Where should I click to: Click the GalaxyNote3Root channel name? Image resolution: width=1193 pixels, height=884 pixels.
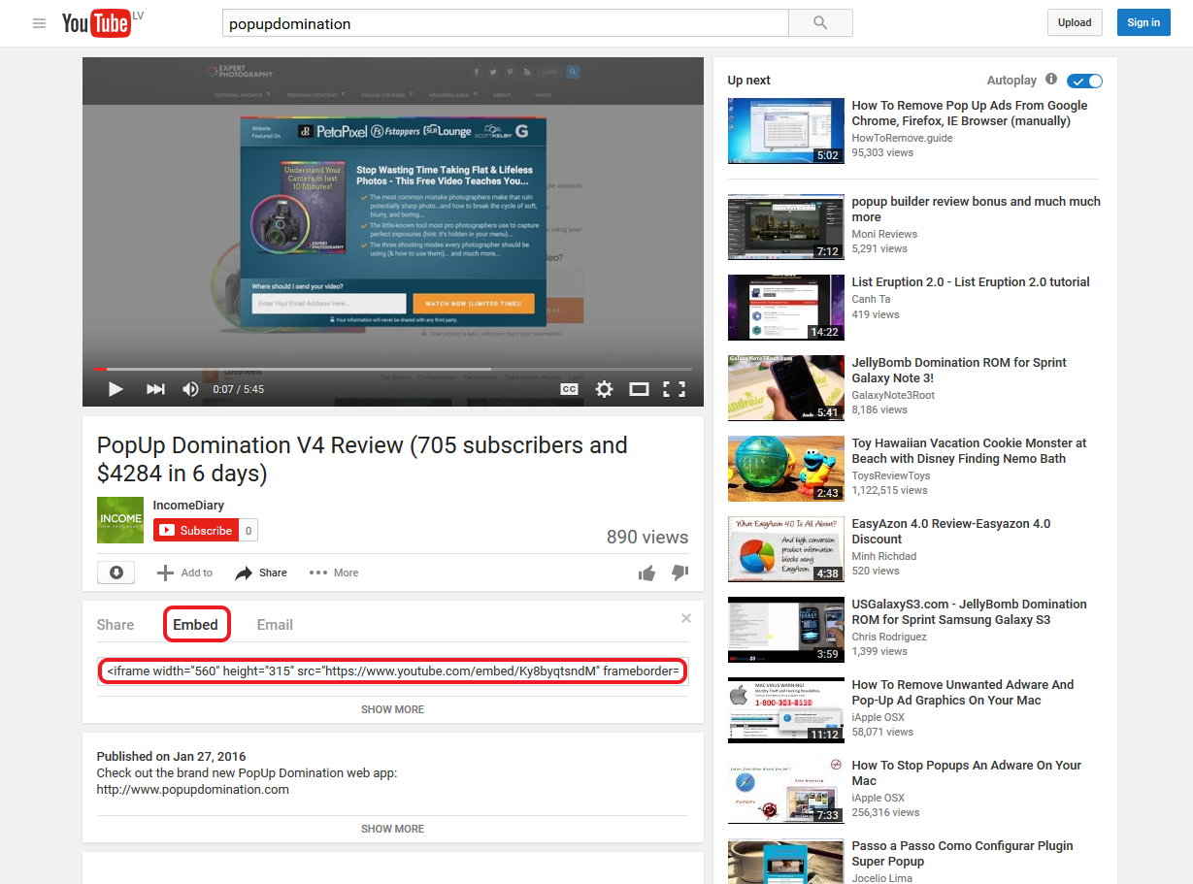893,395
